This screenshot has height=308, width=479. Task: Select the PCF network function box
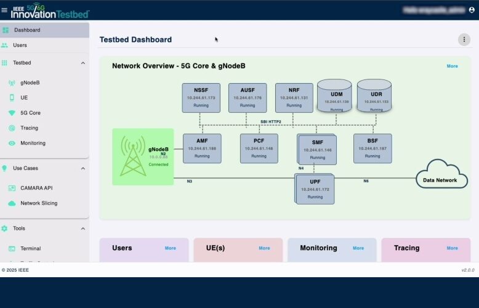click(x=259, y=148)
